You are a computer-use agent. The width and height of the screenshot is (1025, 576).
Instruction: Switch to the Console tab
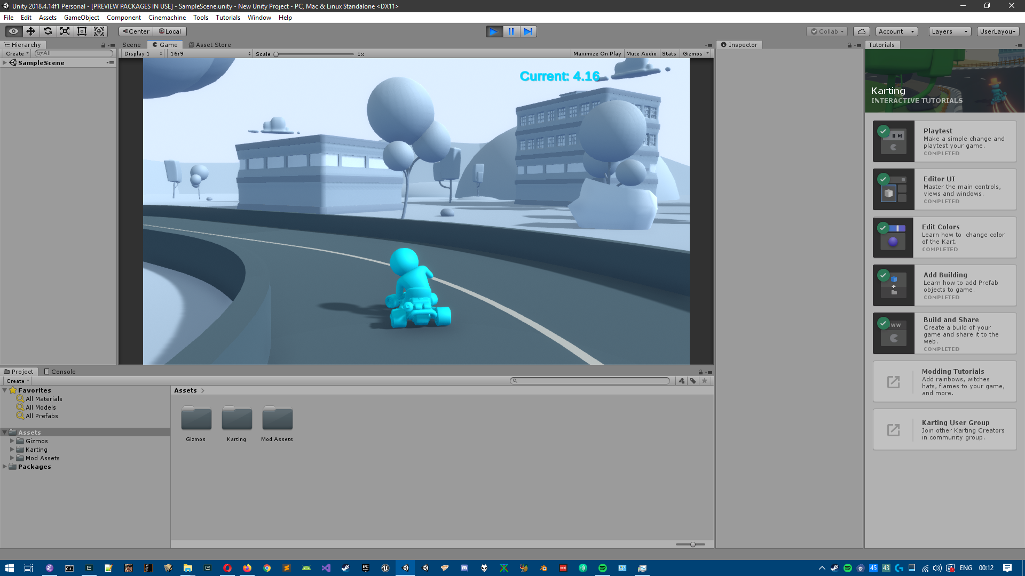60,372
